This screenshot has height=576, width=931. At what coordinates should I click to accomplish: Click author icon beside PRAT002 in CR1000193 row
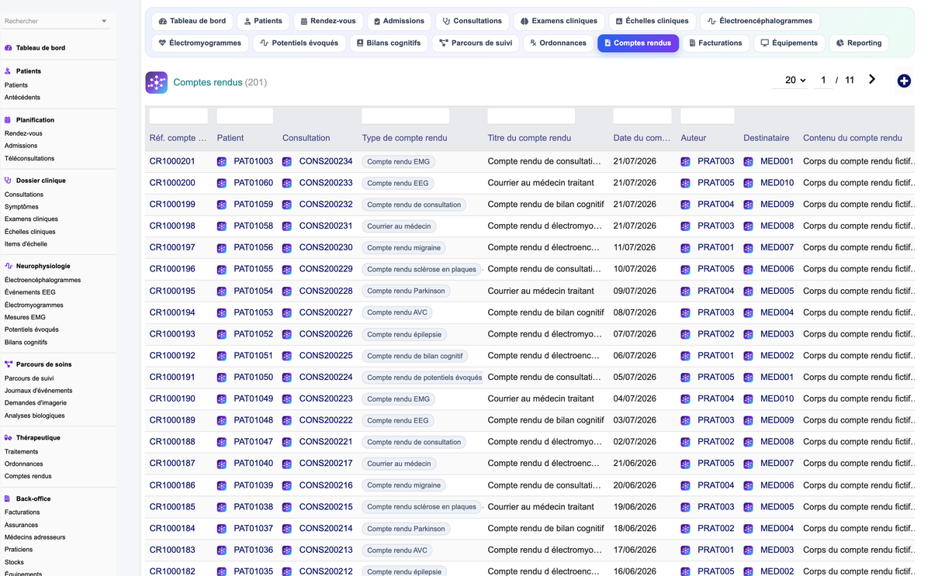(x=685, y=335)
